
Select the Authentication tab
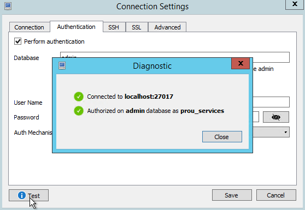point(77,27)
